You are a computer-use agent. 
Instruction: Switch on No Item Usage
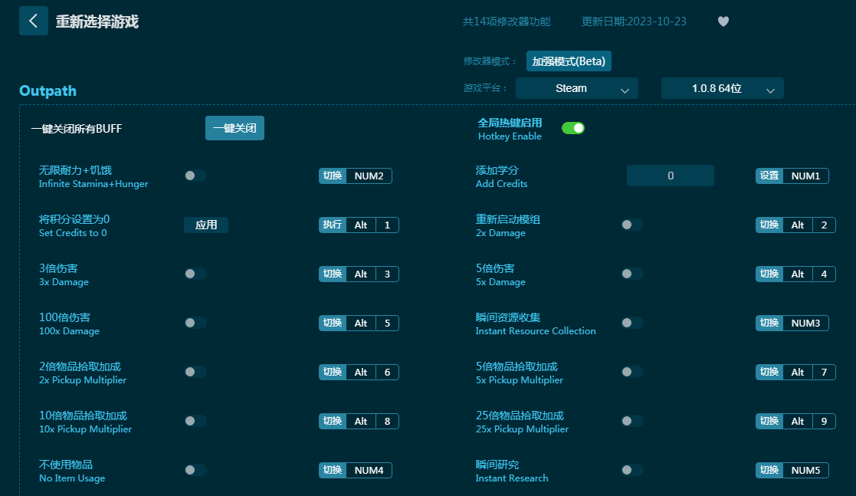pos(195,470)
